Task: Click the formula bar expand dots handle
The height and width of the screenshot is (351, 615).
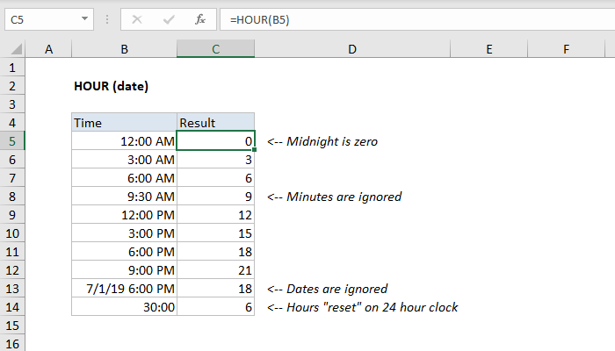Action: [x=107, y=19]
